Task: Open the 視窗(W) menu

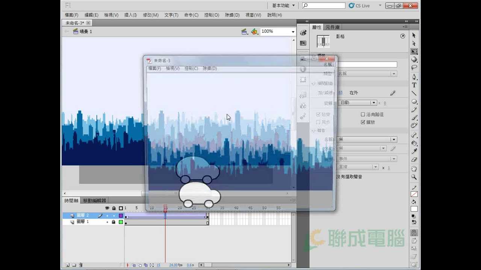Action: 253,15
